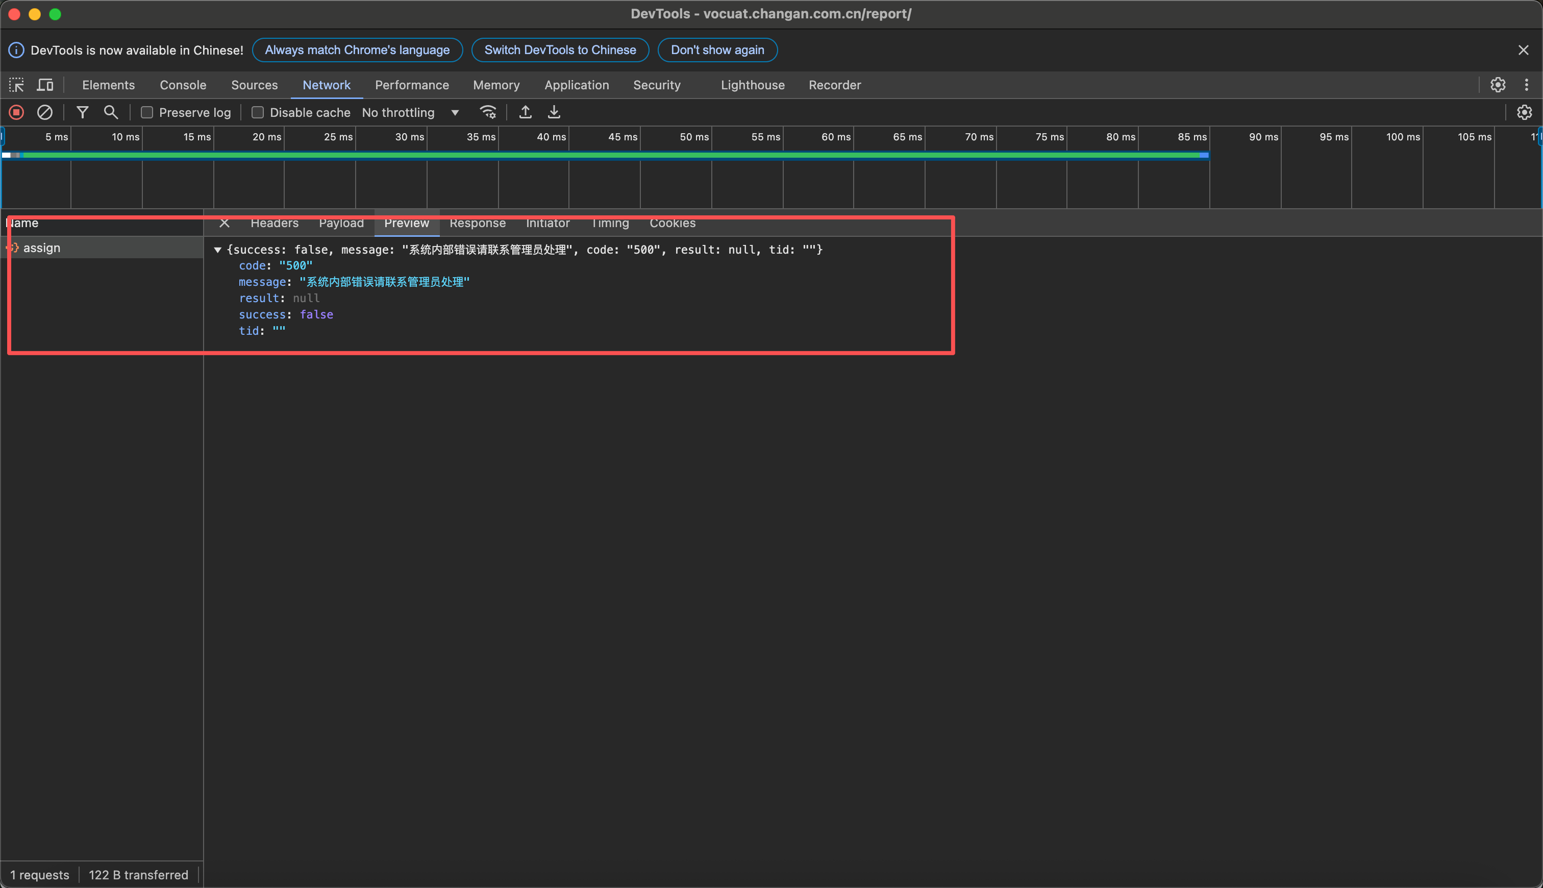Click the inspect element selector icon
The height and width of the screenshot is (888, 1543).
[16, 85]
